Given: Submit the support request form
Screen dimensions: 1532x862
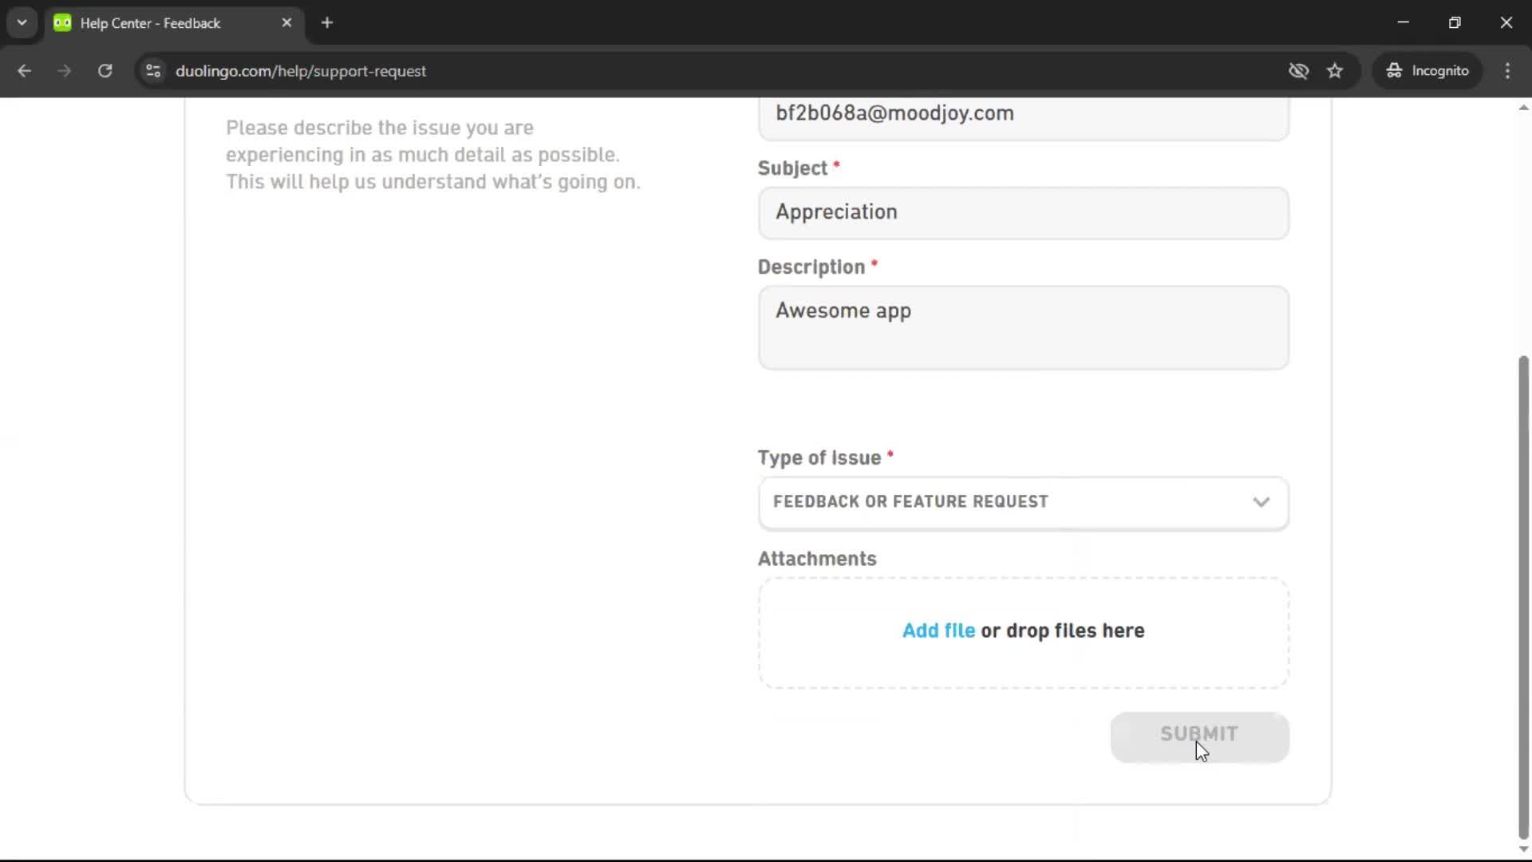Looking at the screenshot, I should (x=1199, y=734).
